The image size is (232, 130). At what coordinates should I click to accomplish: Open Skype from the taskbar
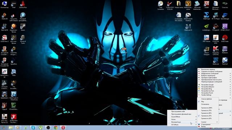tap(33, 127)
